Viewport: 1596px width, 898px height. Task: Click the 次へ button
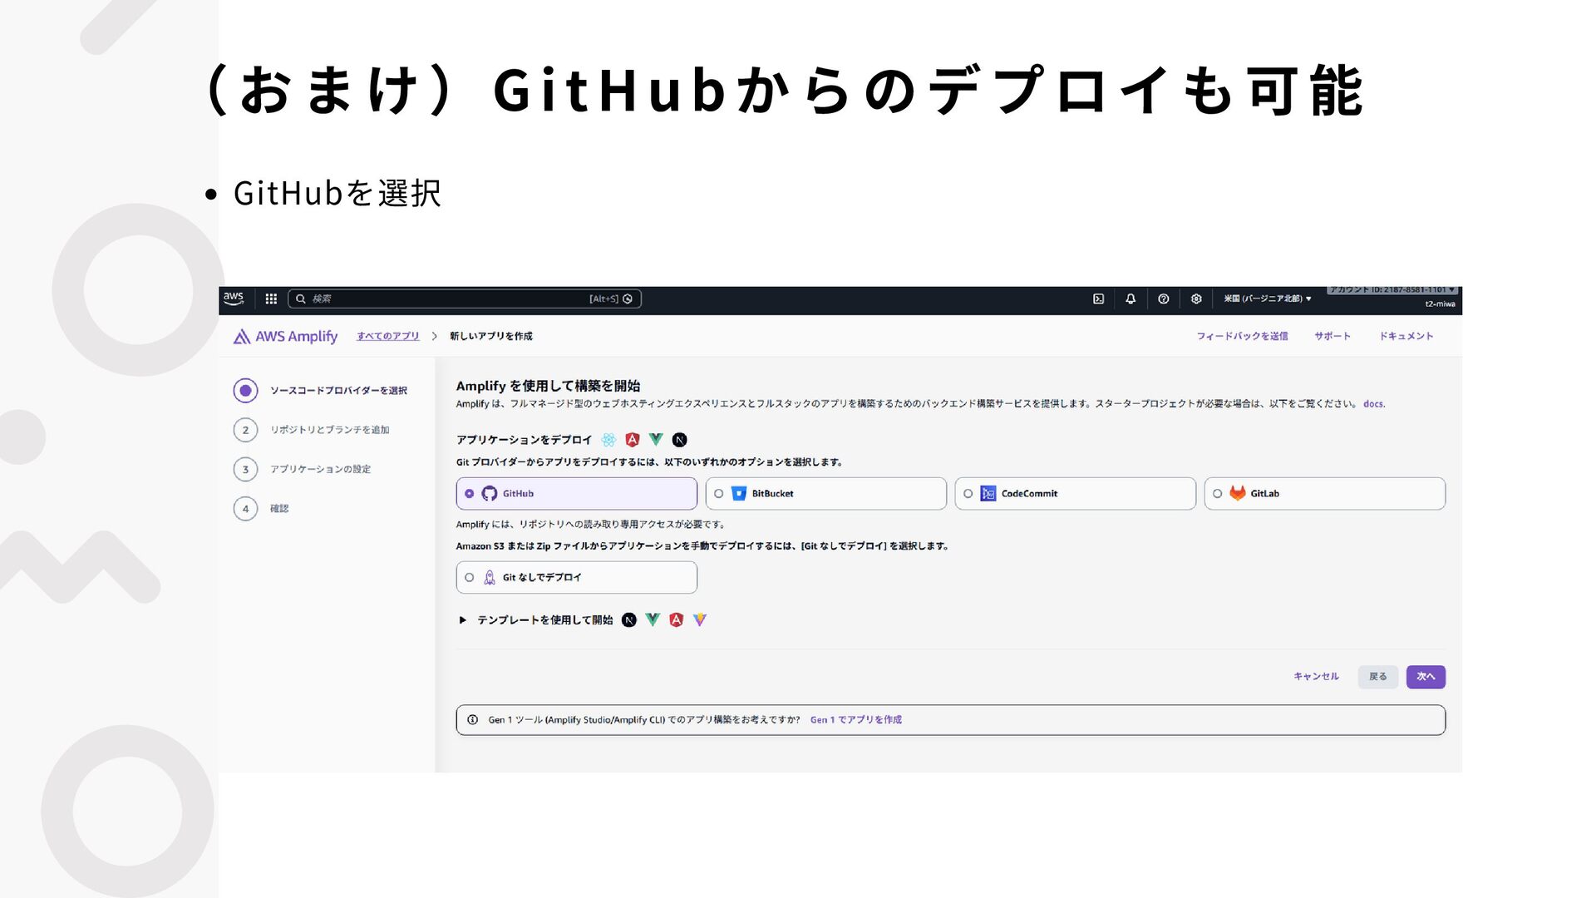coord(1425,677)
